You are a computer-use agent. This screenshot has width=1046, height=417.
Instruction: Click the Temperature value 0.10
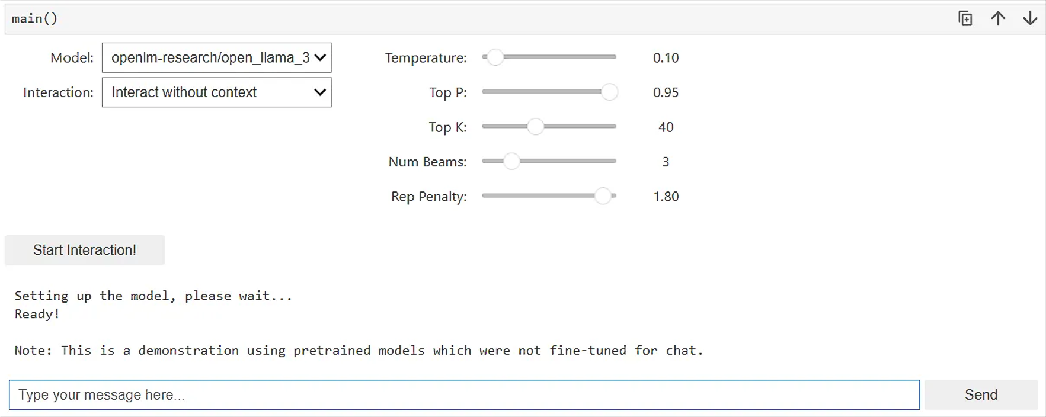point(666,58)
